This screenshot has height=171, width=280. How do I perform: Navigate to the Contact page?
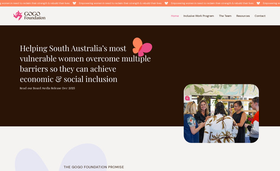(x=260, y=16)
